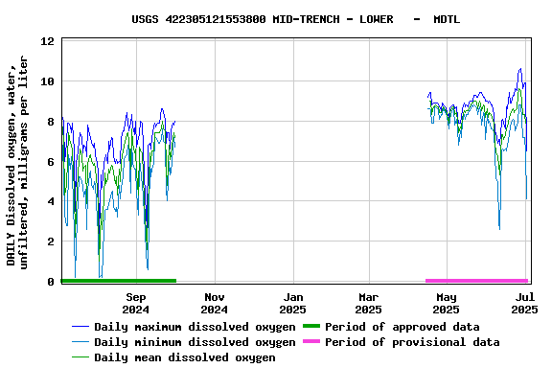Image resolution: width=552 pixels, height=368 pixels.
Task: Click the y-axis value 8
Action: pos(51,122)
